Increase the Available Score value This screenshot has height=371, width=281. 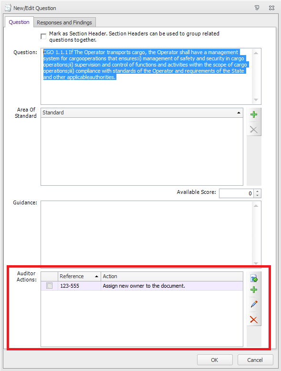point(258,191)
